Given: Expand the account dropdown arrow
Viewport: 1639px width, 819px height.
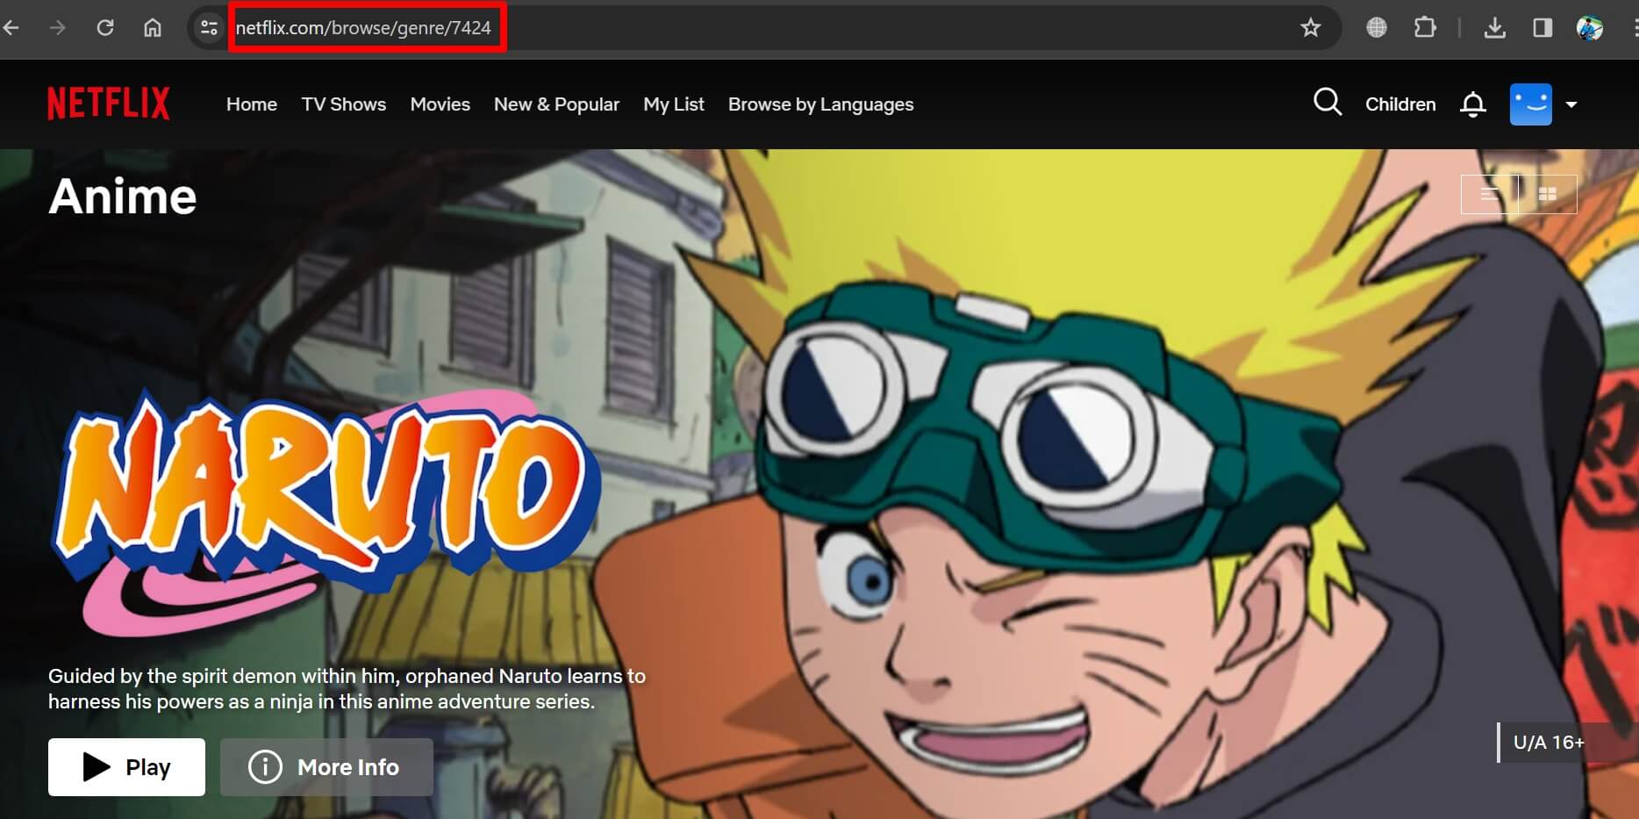Looking at the screenshot, I should tap(1571, 104).
